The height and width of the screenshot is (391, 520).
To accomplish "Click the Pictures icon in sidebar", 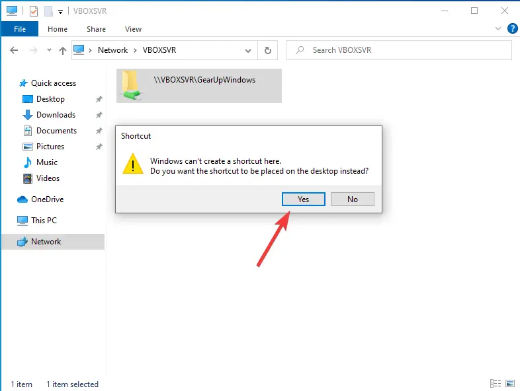I will coord(28,147).
